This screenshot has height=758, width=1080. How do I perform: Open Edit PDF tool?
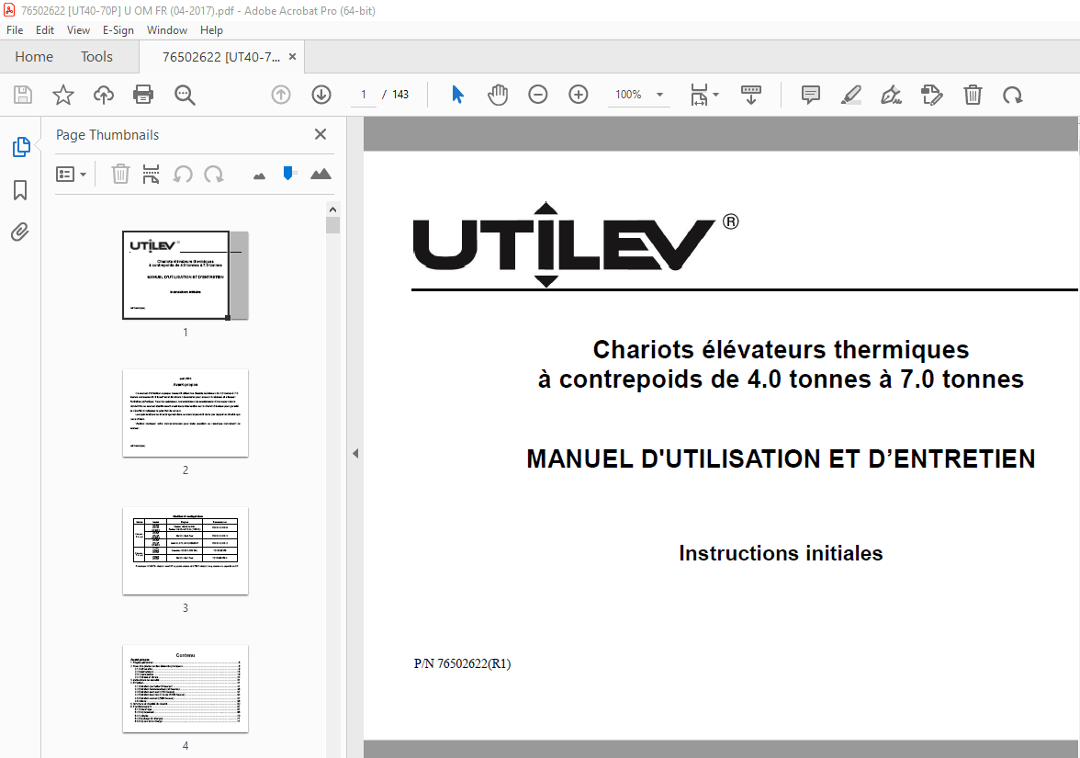[930, 94]
